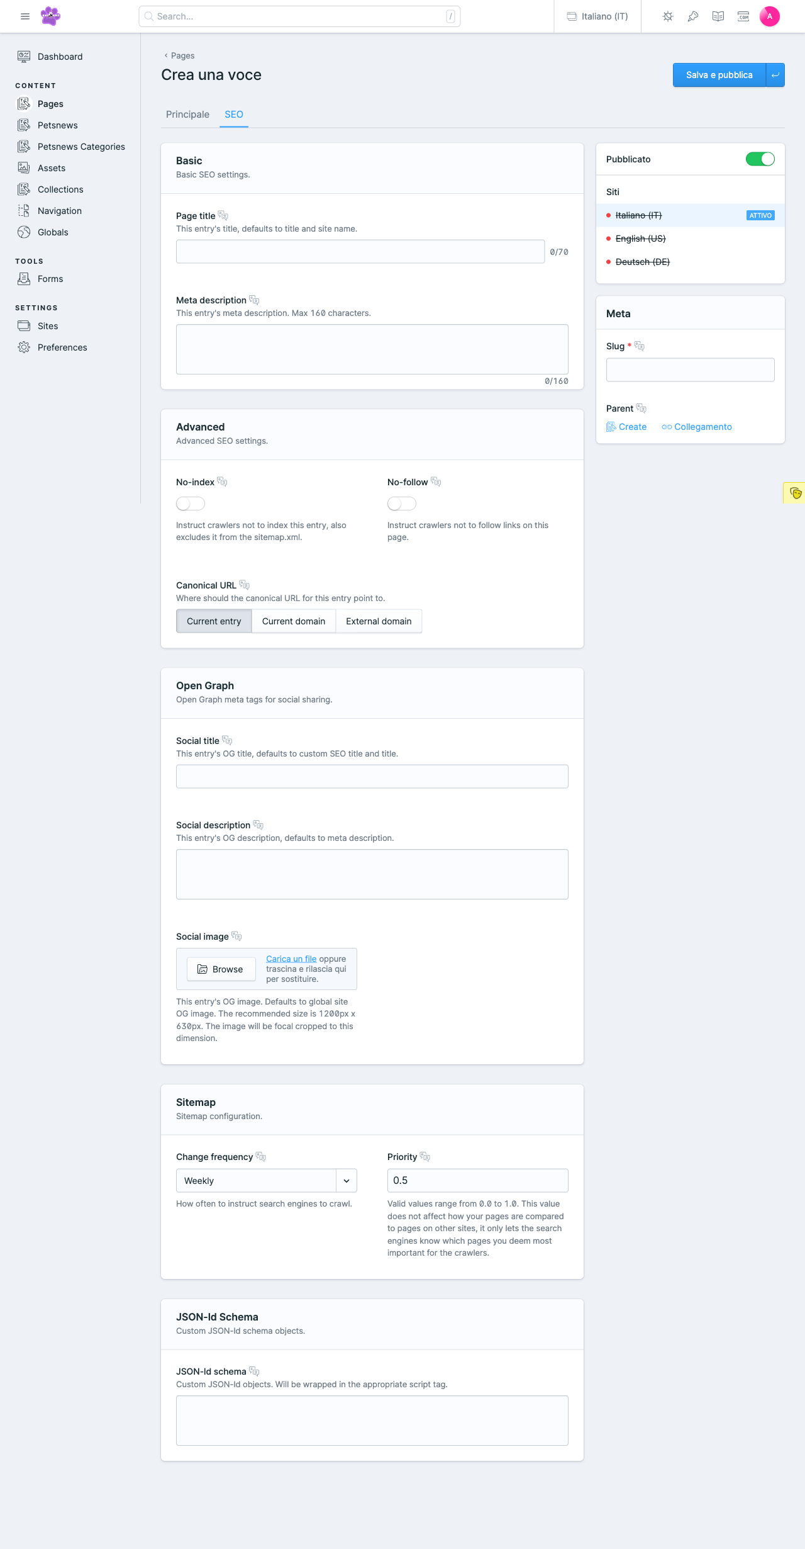Click localizable icon beside Social image
The width and height of the screenshot is (805, 1549).
pyautogui.click(x=236, y=936)
